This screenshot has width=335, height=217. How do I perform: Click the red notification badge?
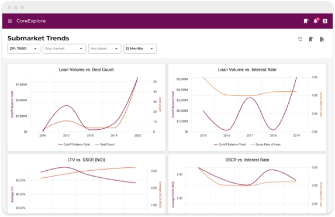coord(317,19)
